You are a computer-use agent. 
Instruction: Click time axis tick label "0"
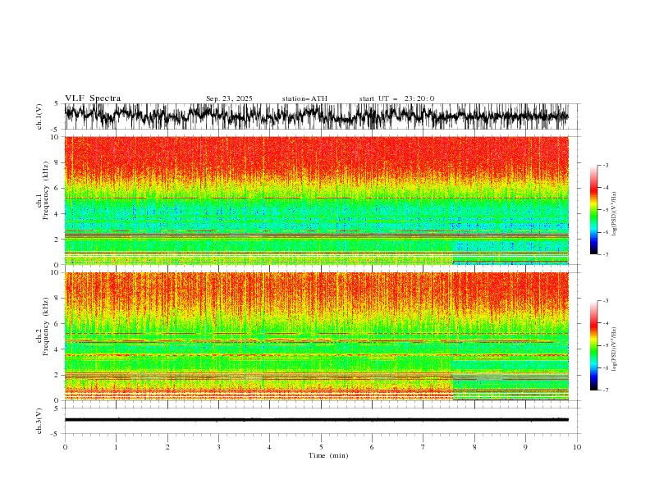coord(65,447)
